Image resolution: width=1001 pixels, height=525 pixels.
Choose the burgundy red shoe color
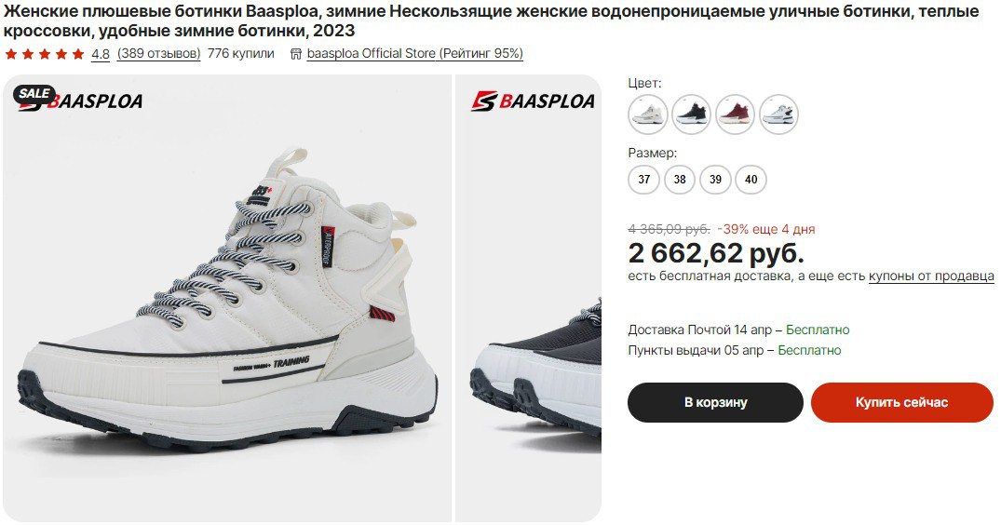(735, 114)
